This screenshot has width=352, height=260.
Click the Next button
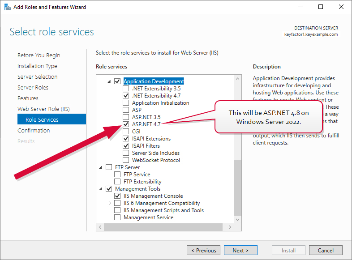pyautogui.click(x=240, y=250)
